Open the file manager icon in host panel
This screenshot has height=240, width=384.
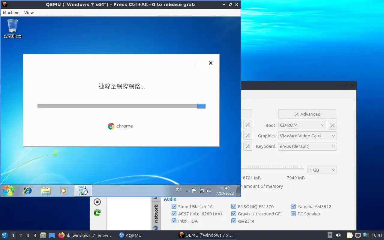click(x=43, y=235)
